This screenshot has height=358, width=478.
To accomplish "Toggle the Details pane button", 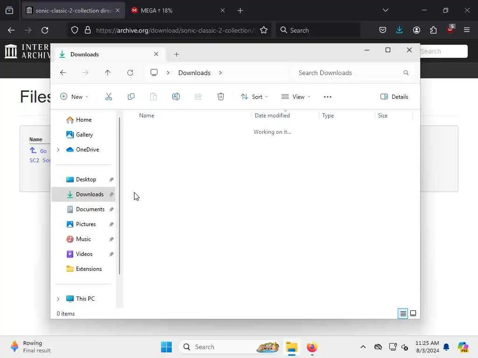I will pyautogui.click(x=394, y=97).
